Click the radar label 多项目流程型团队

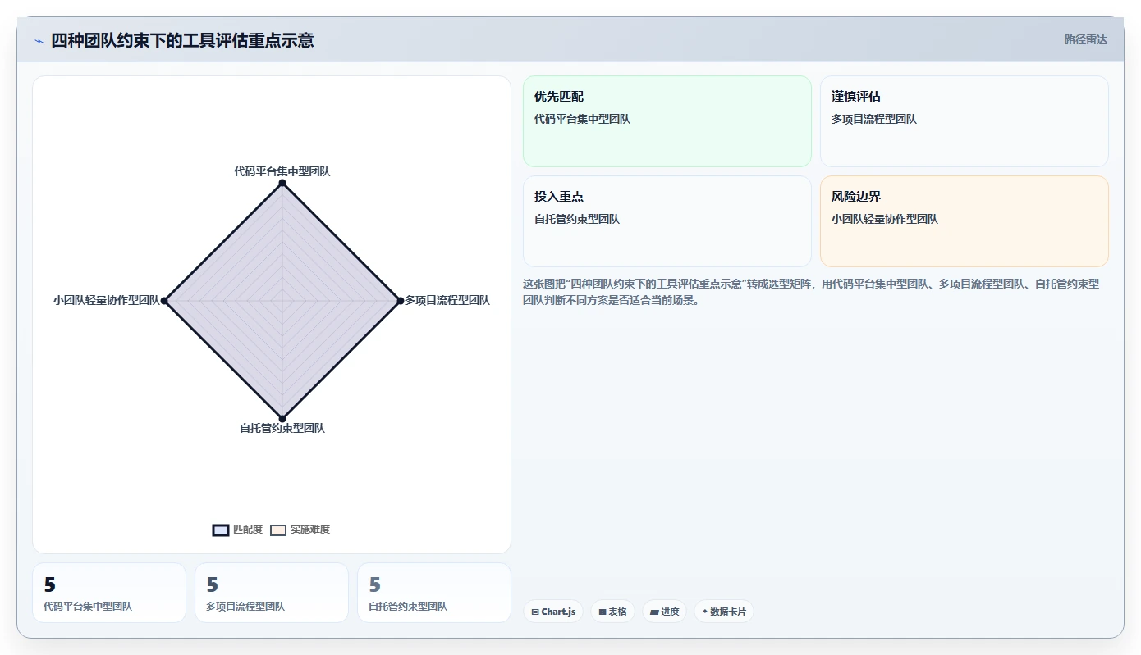pos(447,301)
